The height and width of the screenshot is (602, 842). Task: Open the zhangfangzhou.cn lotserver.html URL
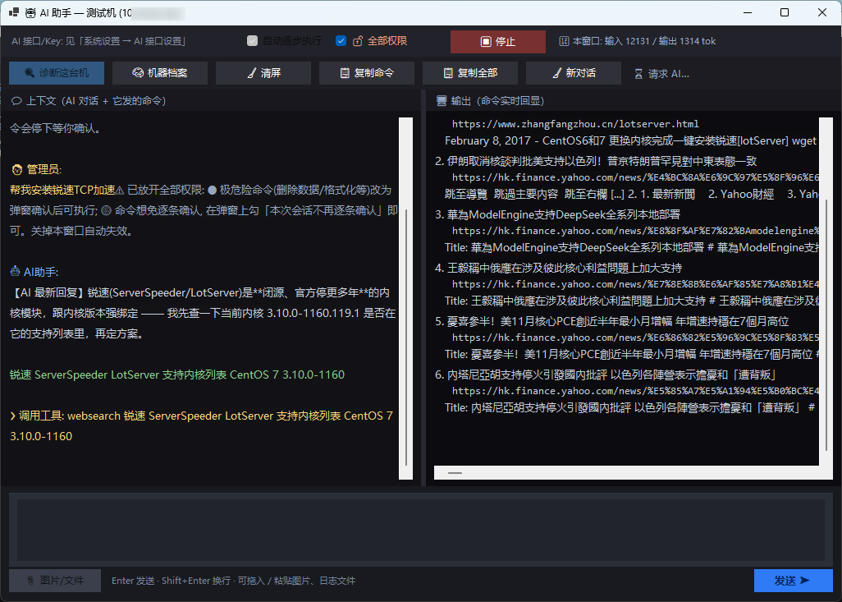[575, 124]
